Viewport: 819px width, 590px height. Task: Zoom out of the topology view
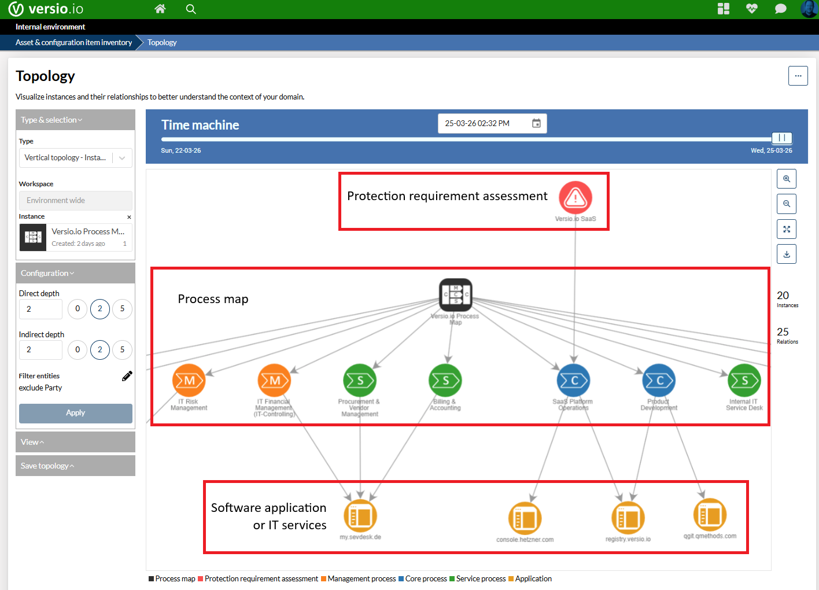(x=786, y=204)
